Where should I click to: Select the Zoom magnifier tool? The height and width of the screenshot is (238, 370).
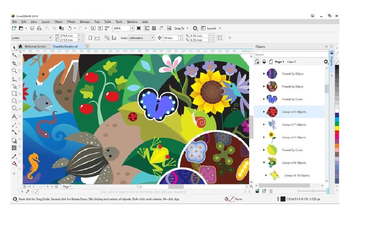[14, 71]
